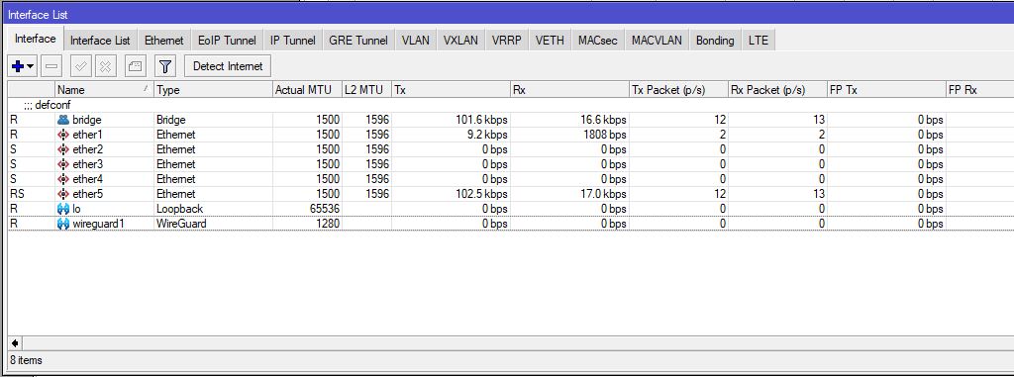Image resolution: width=1014 pixels, height=377 pixels.
Task: Open the VLAN tab
Action: click(415, 41)
